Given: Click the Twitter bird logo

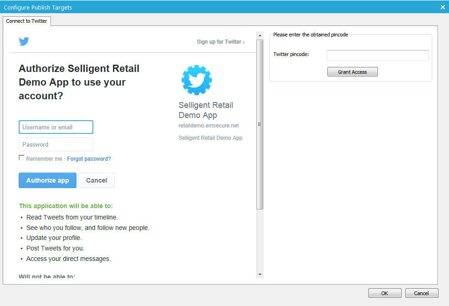Looking at the screenshot, I should tap(24, 41).
